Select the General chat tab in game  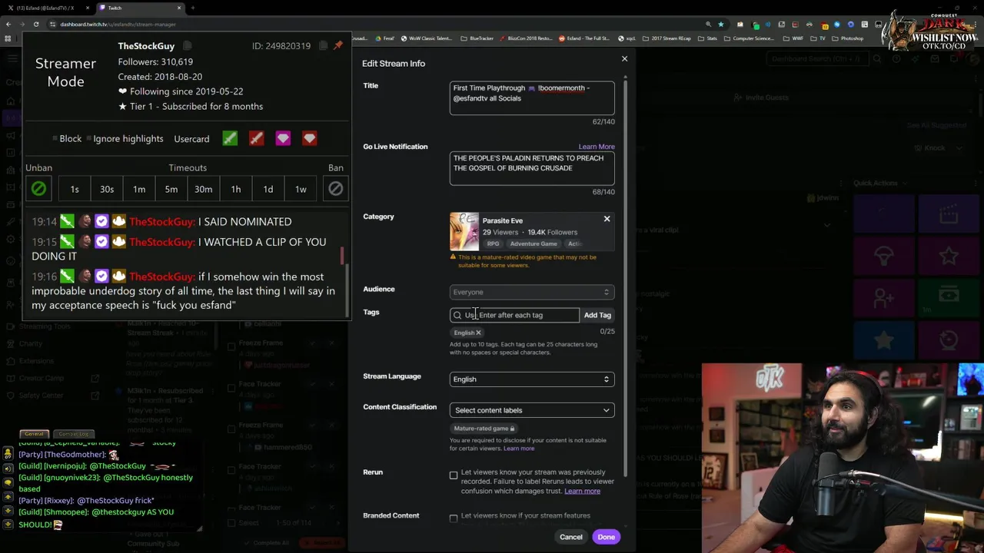(34, 434)
